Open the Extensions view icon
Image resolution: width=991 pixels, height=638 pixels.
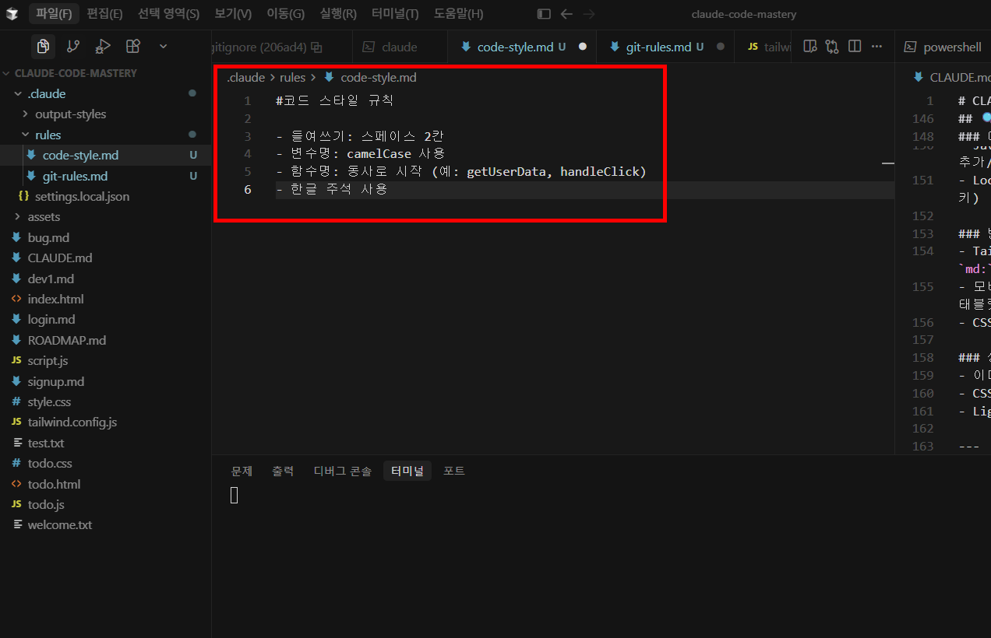133,46
